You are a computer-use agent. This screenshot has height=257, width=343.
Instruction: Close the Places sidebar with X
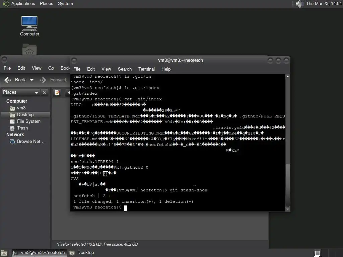click(45, 93)
